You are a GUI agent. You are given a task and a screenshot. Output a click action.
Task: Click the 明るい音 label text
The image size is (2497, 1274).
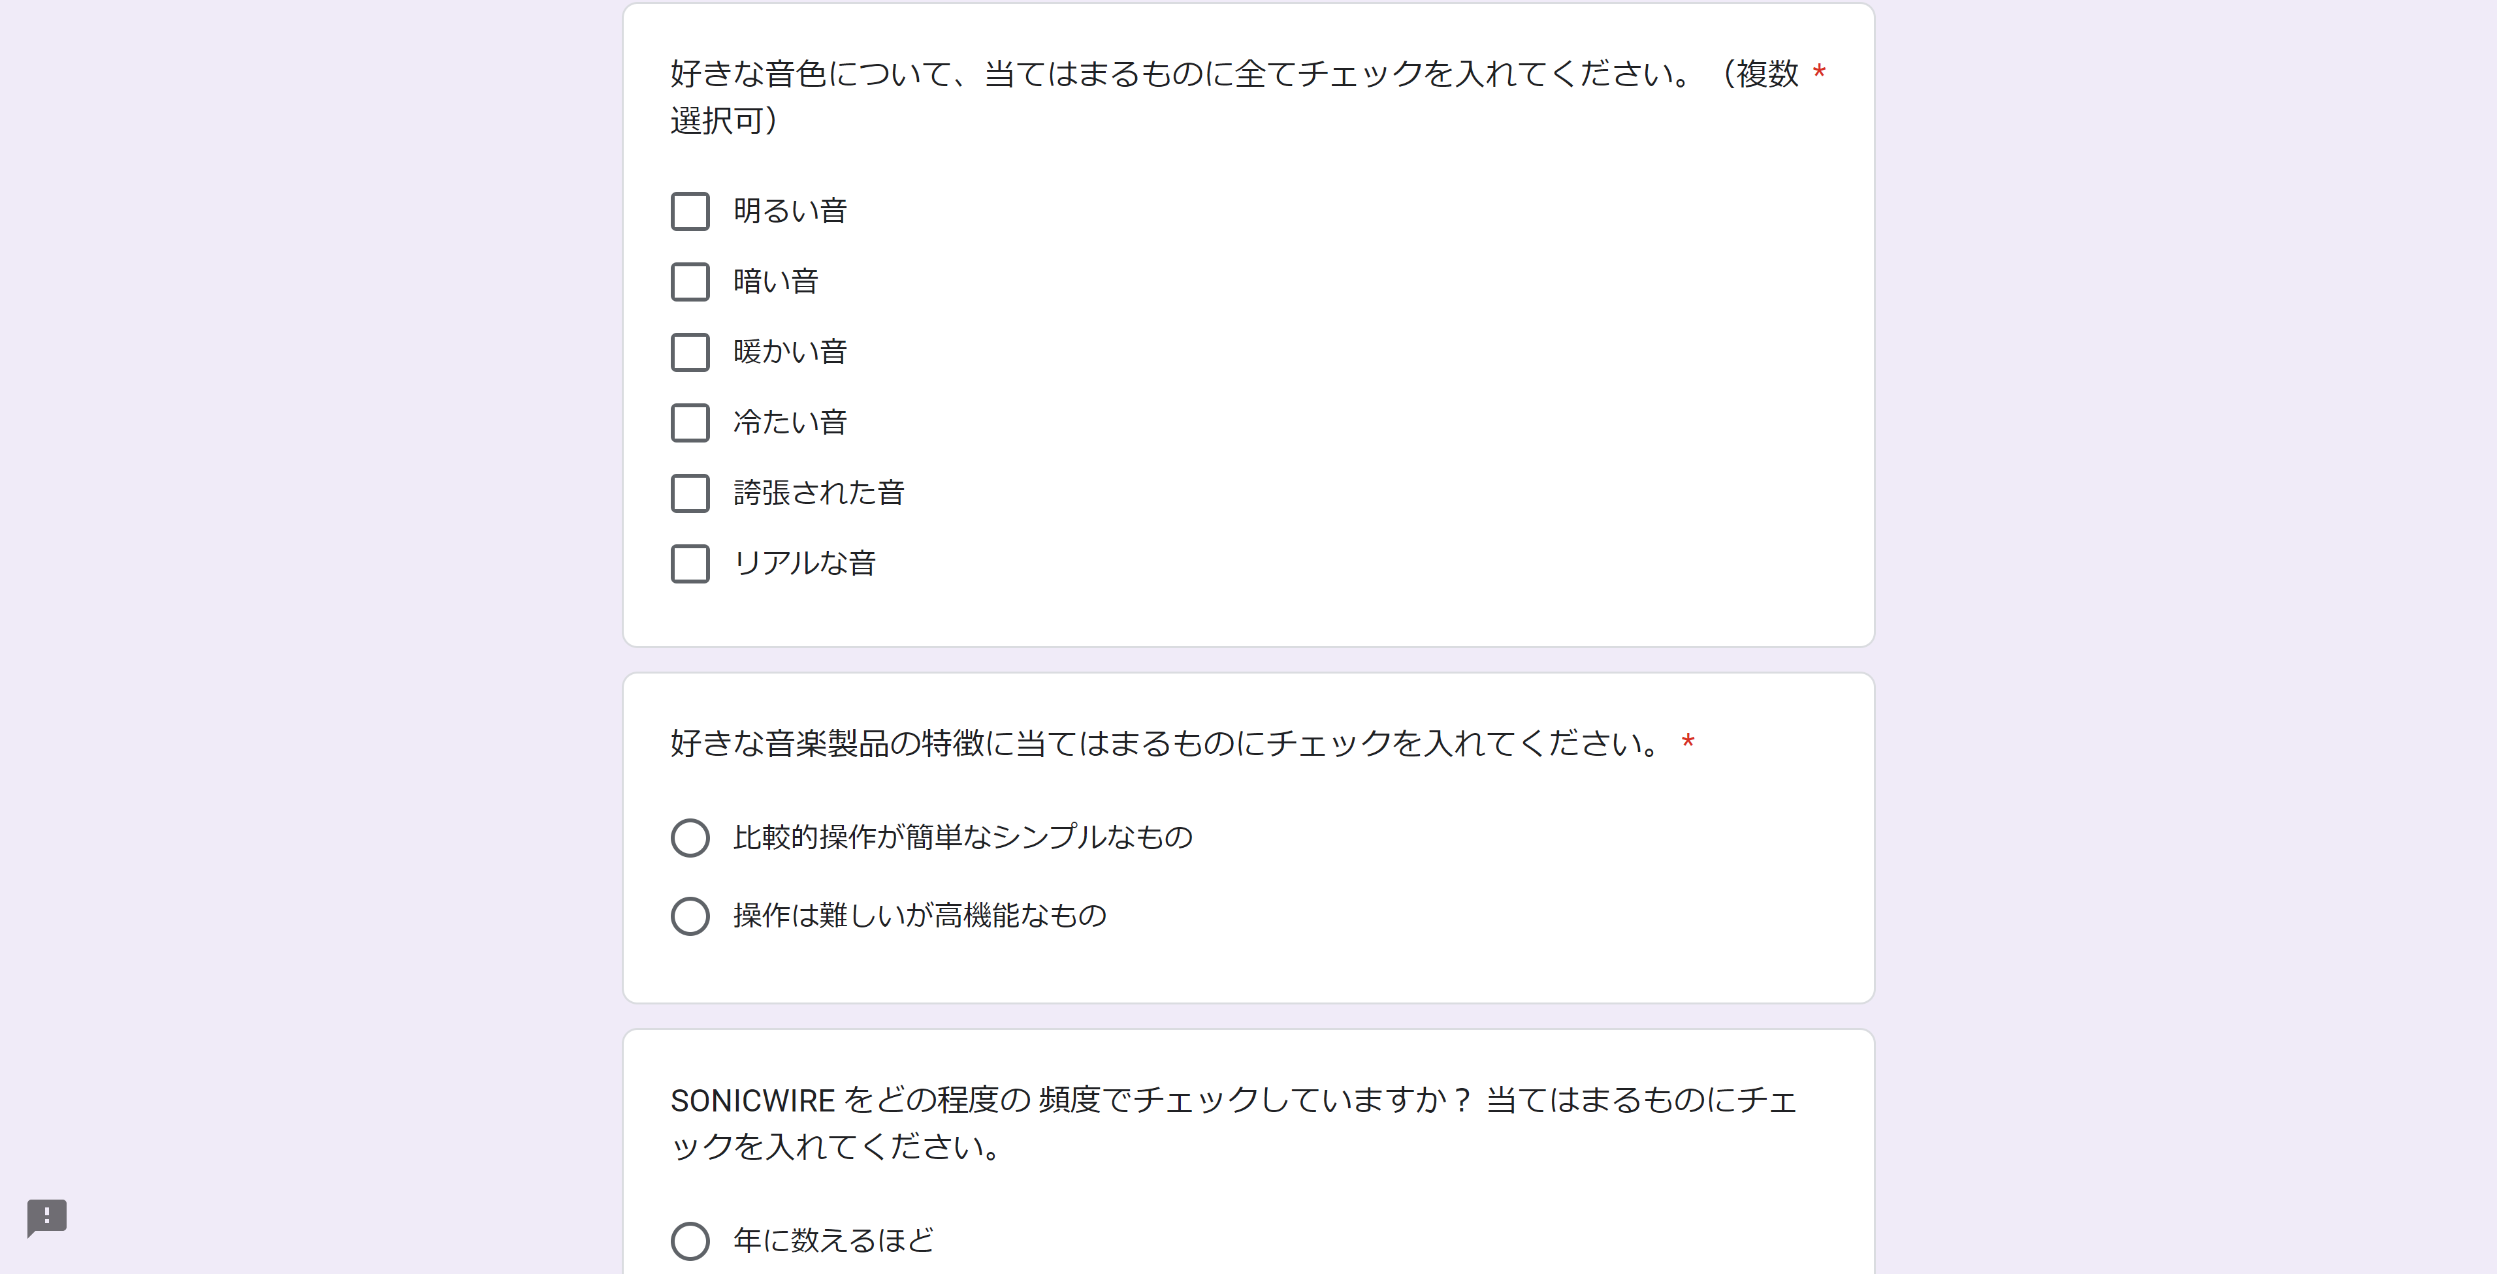pos(790,210)
